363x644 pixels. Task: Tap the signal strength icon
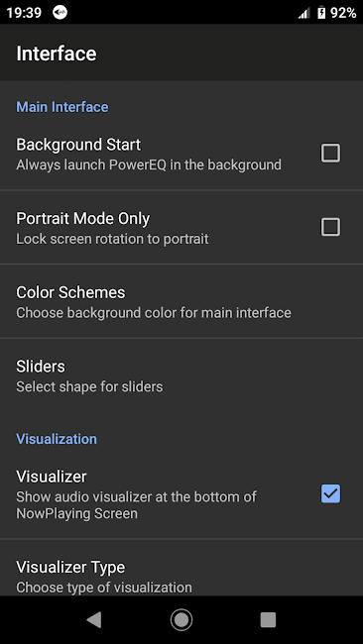[x=304, y=13]
